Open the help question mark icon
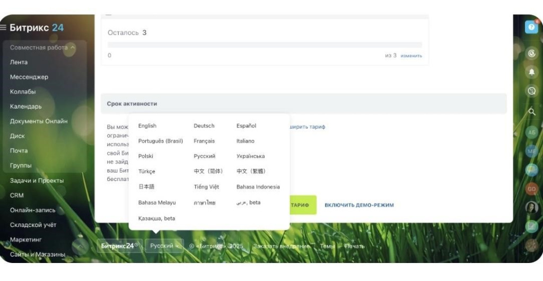Image resolution: width=543 pixels, height=281 pixels. pyautogui.click(x=531, y=27)
